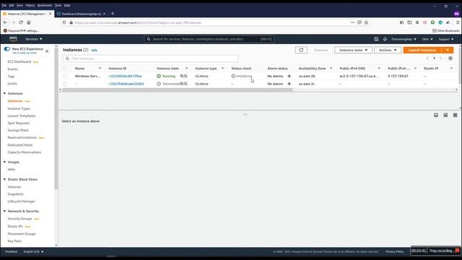Open the CloudShell icon in AWS header

pyautogui.click(x=376, y=39)
